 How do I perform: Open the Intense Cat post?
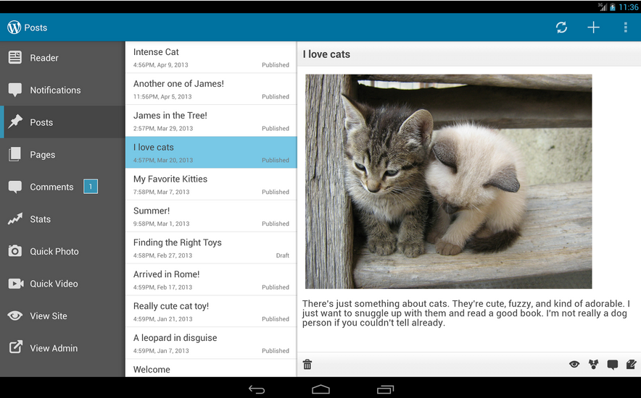pyautogui.click(x=211, y=57)
